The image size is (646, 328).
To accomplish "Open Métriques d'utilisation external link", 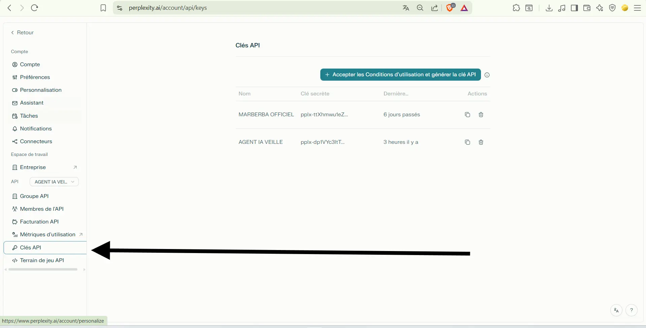I will [x=47, y=235].
